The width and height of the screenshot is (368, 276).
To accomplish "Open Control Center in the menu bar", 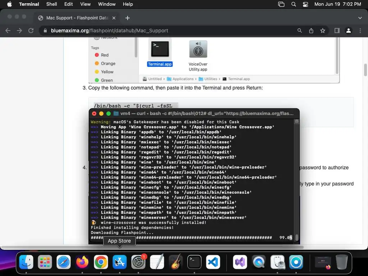I will tap(305, 4).
